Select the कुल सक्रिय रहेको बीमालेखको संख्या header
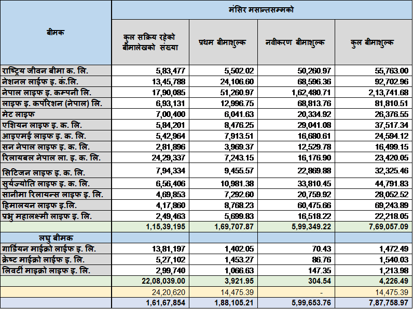 point(150,42)
